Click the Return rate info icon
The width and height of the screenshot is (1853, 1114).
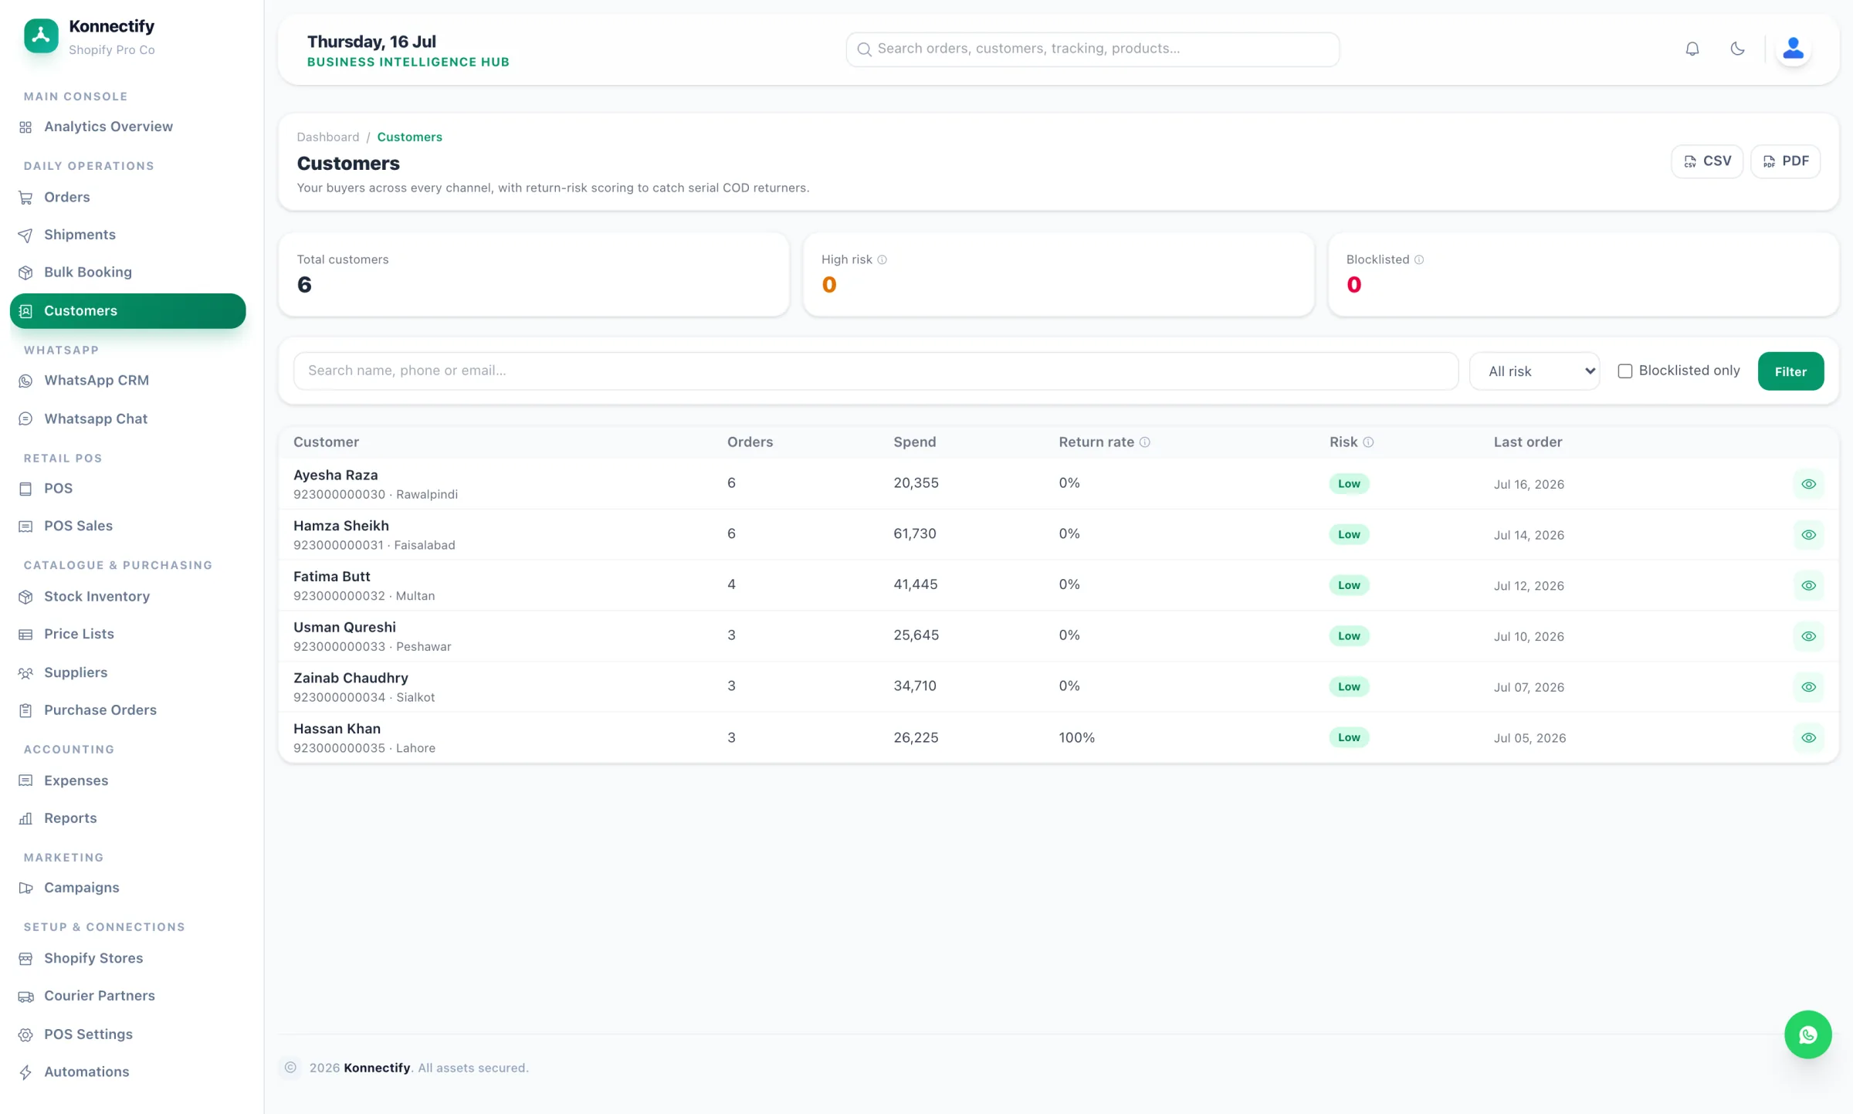pos(1144,442)
